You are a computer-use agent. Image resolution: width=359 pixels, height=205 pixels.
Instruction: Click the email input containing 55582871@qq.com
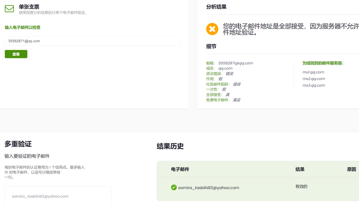[92, 41]
